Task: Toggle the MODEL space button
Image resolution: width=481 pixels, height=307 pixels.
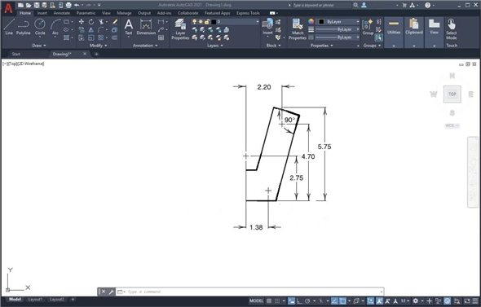Action: 256,300
